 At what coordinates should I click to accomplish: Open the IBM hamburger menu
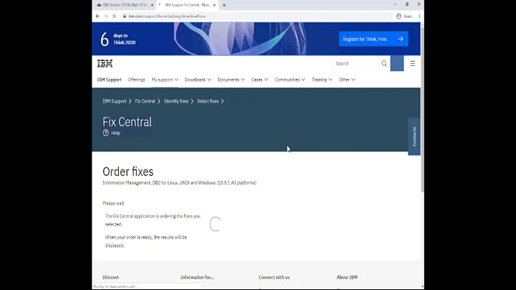[x=413, y=64]
